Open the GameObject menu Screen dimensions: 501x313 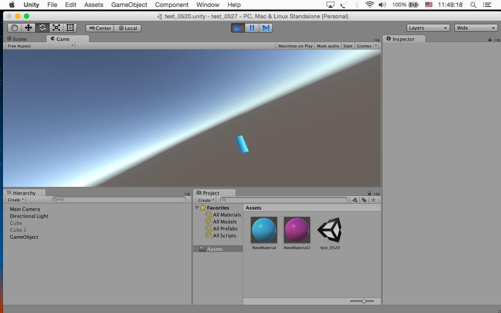(x=129, y=5)
